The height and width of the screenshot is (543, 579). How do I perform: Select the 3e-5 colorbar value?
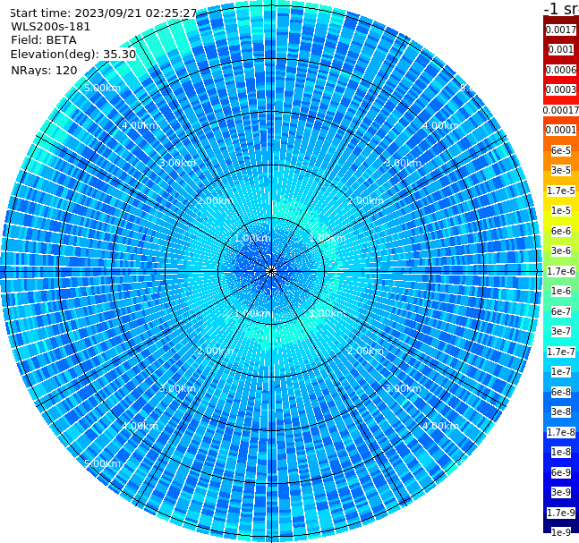(x=561, y=170)
